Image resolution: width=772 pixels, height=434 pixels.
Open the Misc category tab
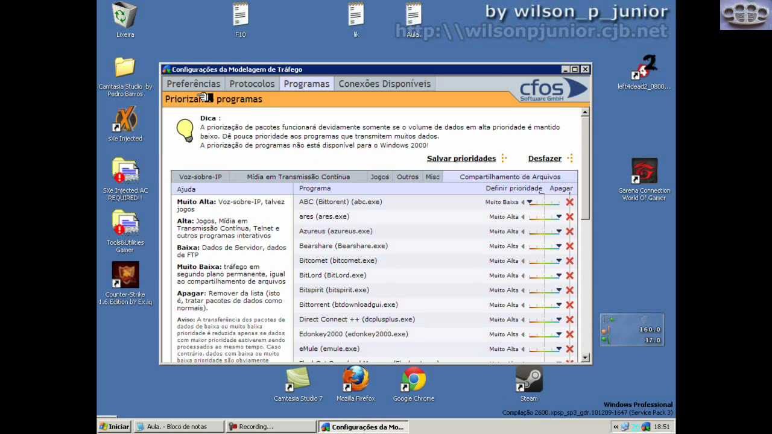(x=432, y=177)
